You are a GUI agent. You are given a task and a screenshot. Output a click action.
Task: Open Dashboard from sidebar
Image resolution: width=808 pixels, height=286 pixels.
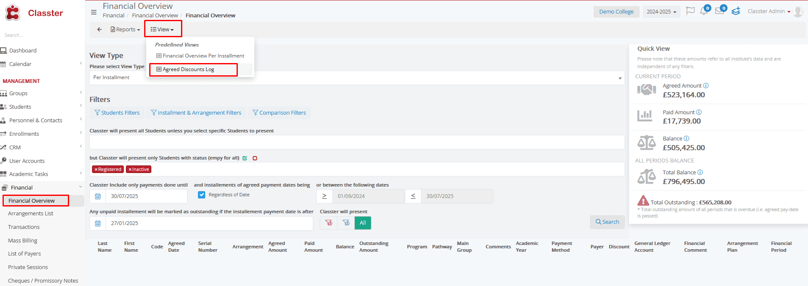point(23,51)
